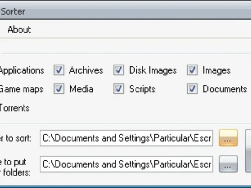The width and height of the screenshot is (251, 188).
Task: Browse for the folder to sort
Action: pyautogui.click(x=228, y=138)
